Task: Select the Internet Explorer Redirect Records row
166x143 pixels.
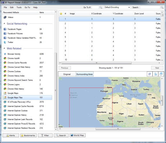Action: 27,128
